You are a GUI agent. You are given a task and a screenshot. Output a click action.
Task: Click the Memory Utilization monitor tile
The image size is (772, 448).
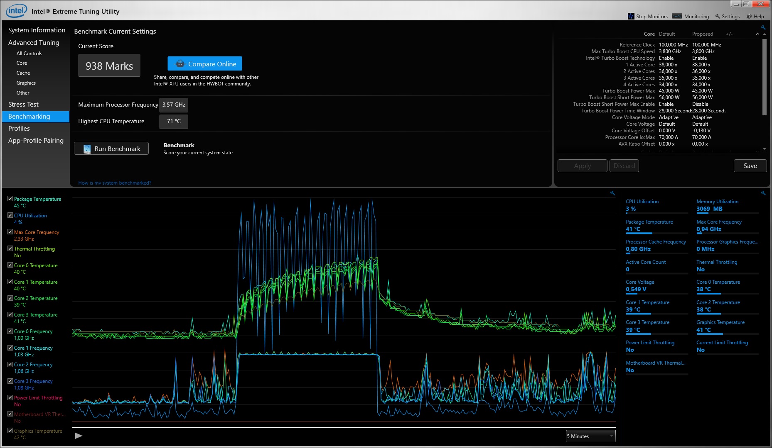pyautogui.click(x=728, y=206)
